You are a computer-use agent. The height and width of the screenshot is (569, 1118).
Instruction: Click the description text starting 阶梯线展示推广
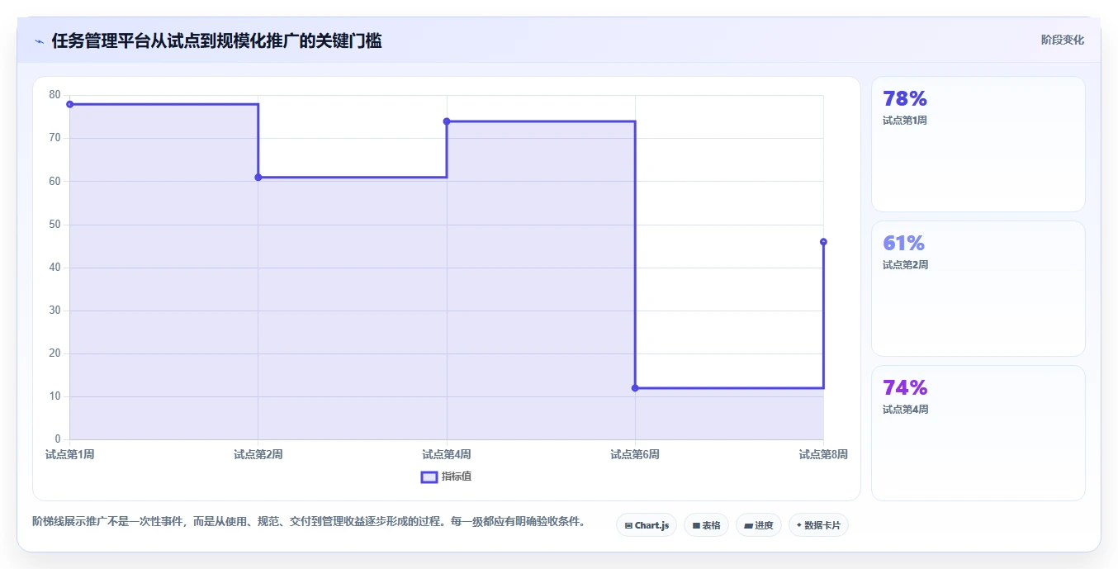coord(308,522)
